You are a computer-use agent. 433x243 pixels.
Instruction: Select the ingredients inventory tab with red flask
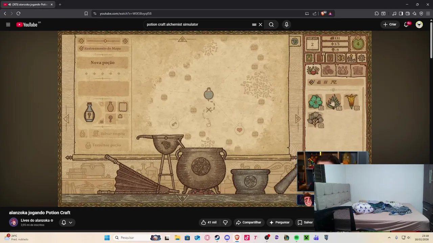pos(313,70)
